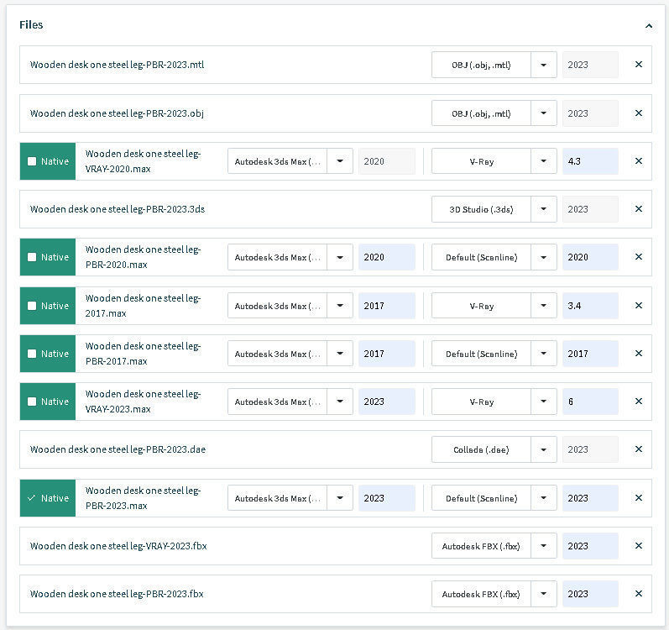Screen dimensions: 669x630
Task: Click the 4.3 V-Ray version field
Action: [x=590, y=161]
